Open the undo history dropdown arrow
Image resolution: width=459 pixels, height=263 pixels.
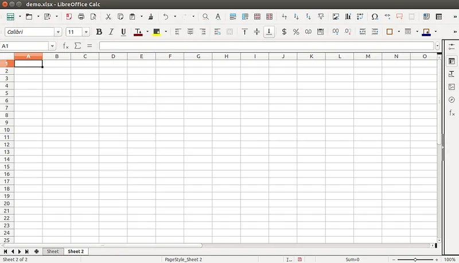(x=175, y=17)
